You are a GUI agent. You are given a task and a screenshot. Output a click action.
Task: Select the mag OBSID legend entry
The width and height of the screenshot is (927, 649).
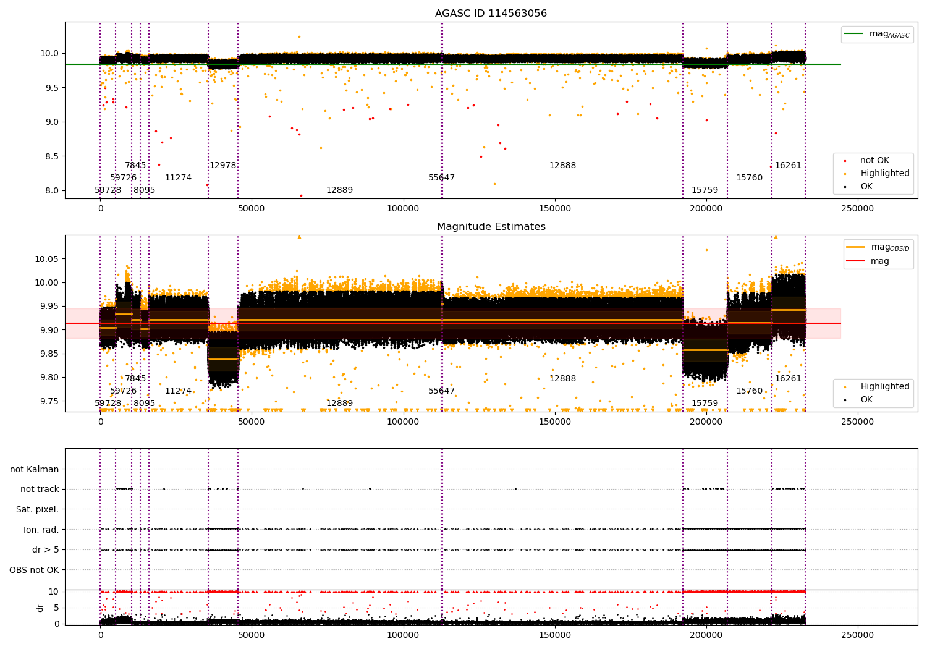click(878, 247)
